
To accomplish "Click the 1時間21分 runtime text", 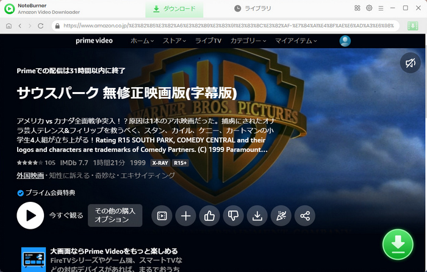I will click(109, 163).
